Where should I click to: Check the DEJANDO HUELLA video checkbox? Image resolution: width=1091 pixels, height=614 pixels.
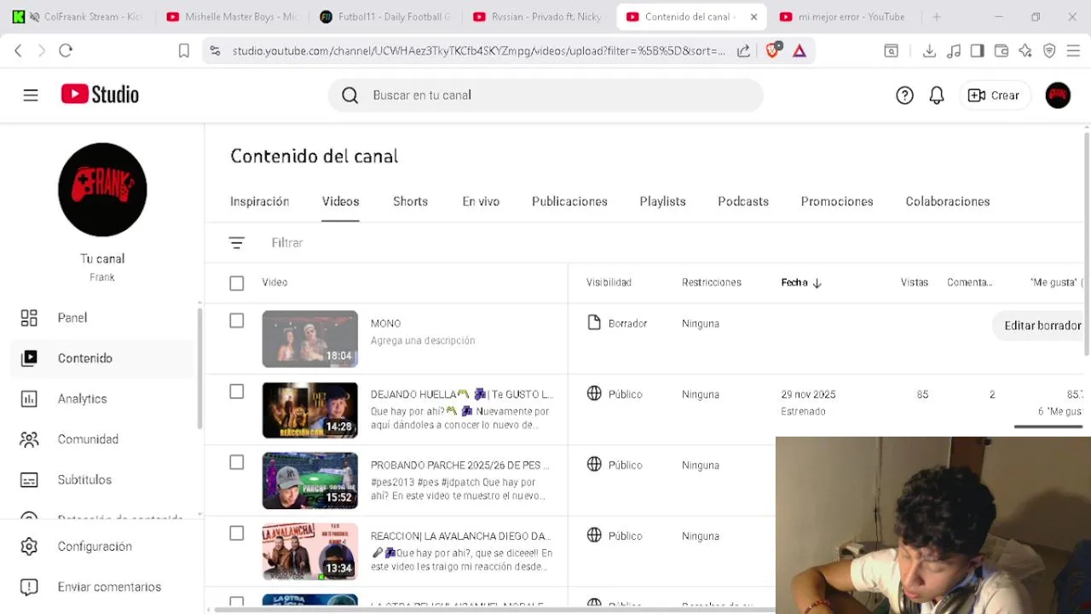click(x=237, y=391)
